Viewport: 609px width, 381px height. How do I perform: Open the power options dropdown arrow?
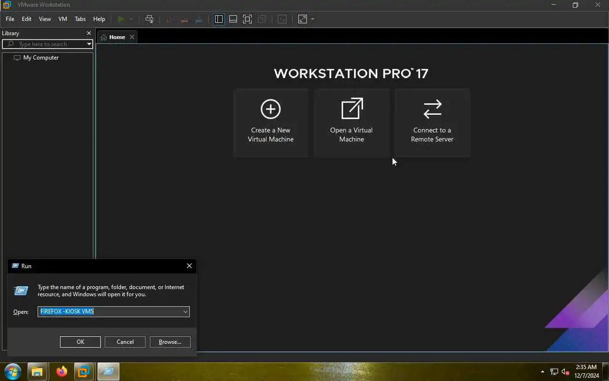click(x=131, y=19)
